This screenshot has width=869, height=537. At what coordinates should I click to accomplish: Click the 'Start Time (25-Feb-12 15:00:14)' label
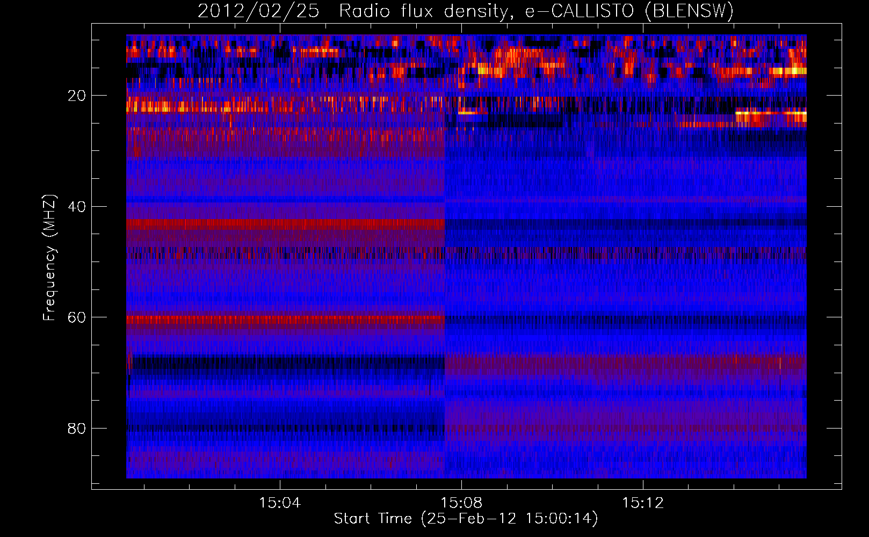click(x=466, y=519)
